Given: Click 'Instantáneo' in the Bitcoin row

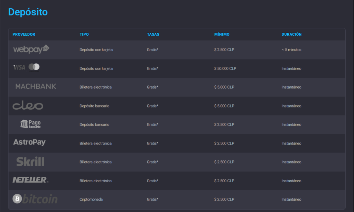Looking at the screenshot, I should click(291, 199).
